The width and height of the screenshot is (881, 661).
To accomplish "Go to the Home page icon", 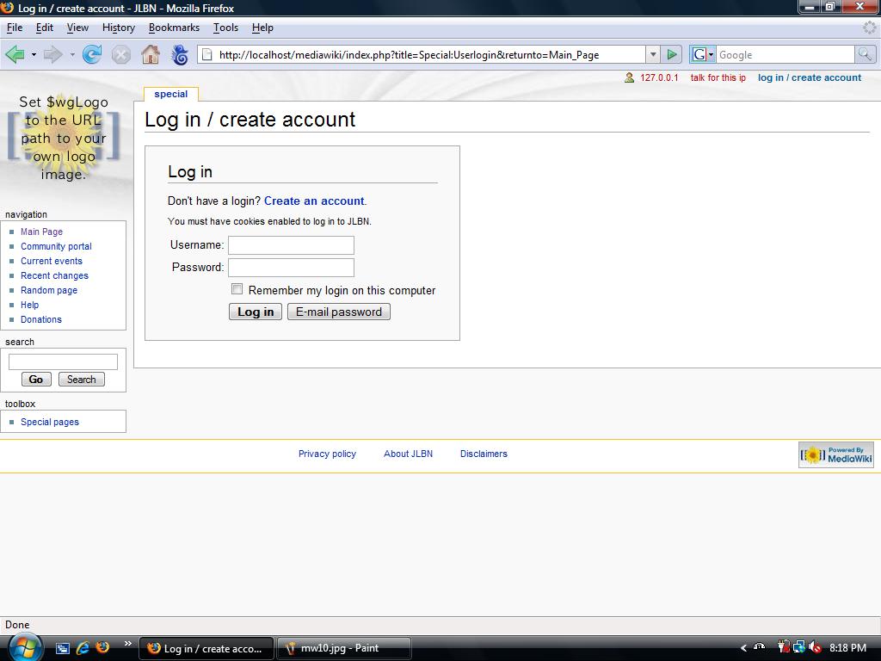I will [x=151, y=54].
